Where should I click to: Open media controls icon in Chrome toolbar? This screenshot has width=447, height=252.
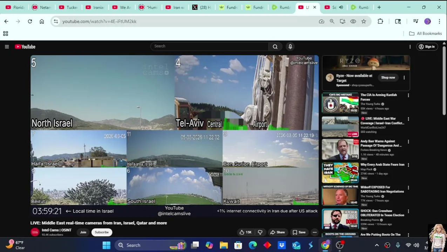(x=415, y=21)
